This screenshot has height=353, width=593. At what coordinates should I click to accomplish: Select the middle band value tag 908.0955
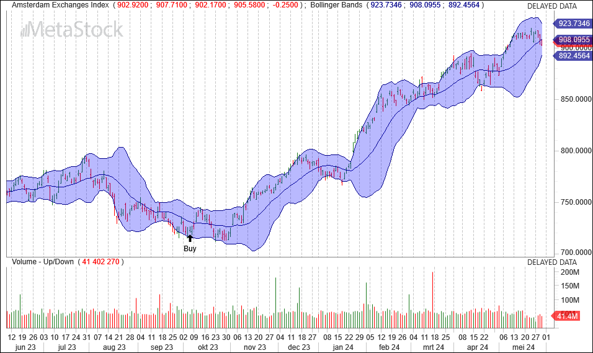pyautogui.click(x=572, y=40)
